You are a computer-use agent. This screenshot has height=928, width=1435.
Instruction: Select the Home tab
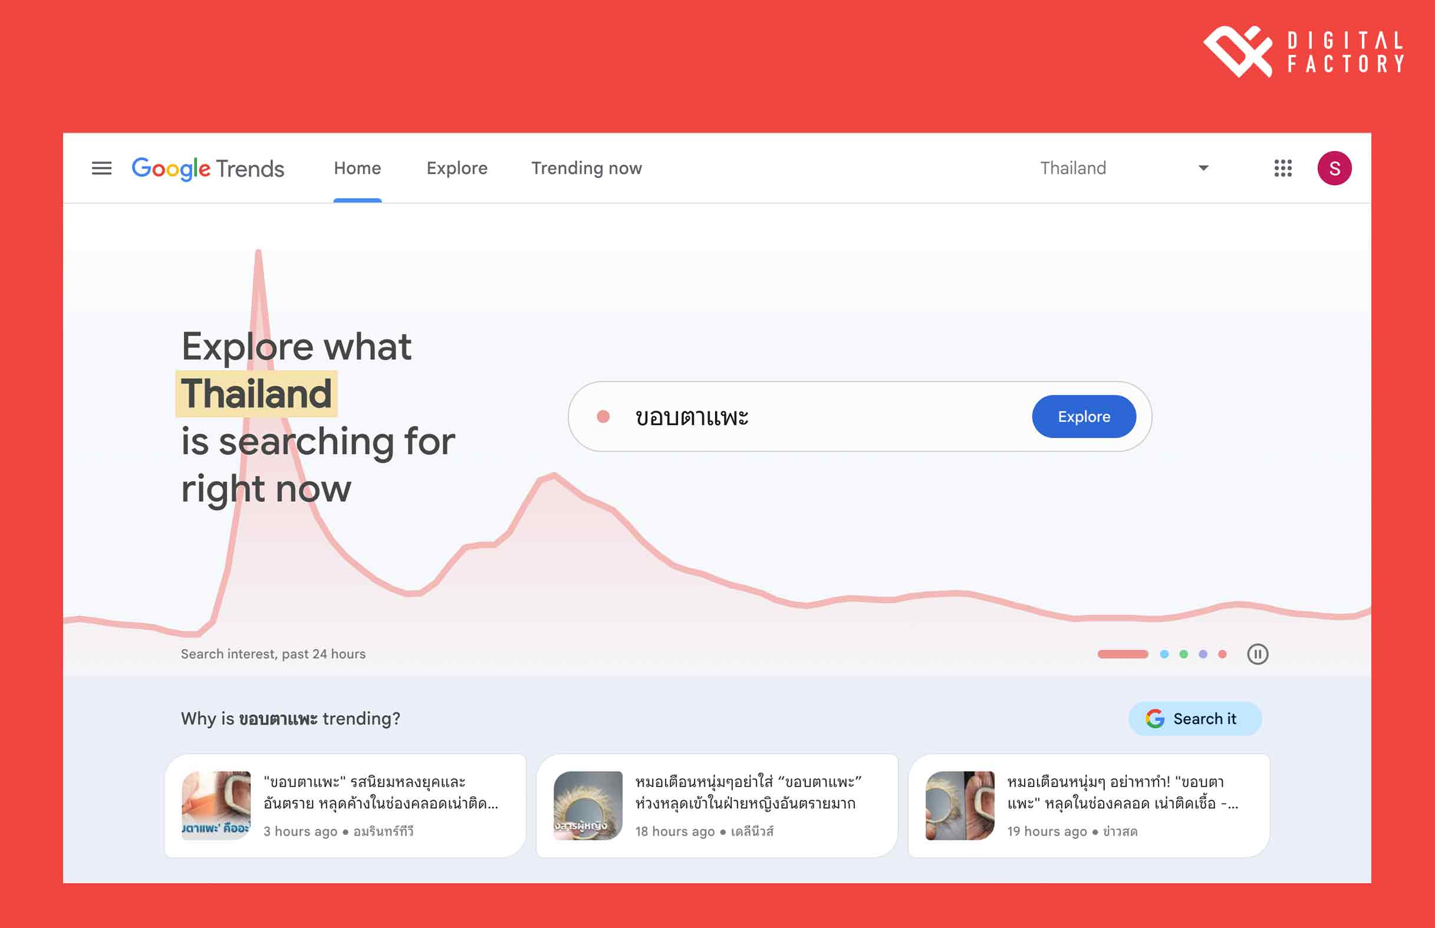357,169
